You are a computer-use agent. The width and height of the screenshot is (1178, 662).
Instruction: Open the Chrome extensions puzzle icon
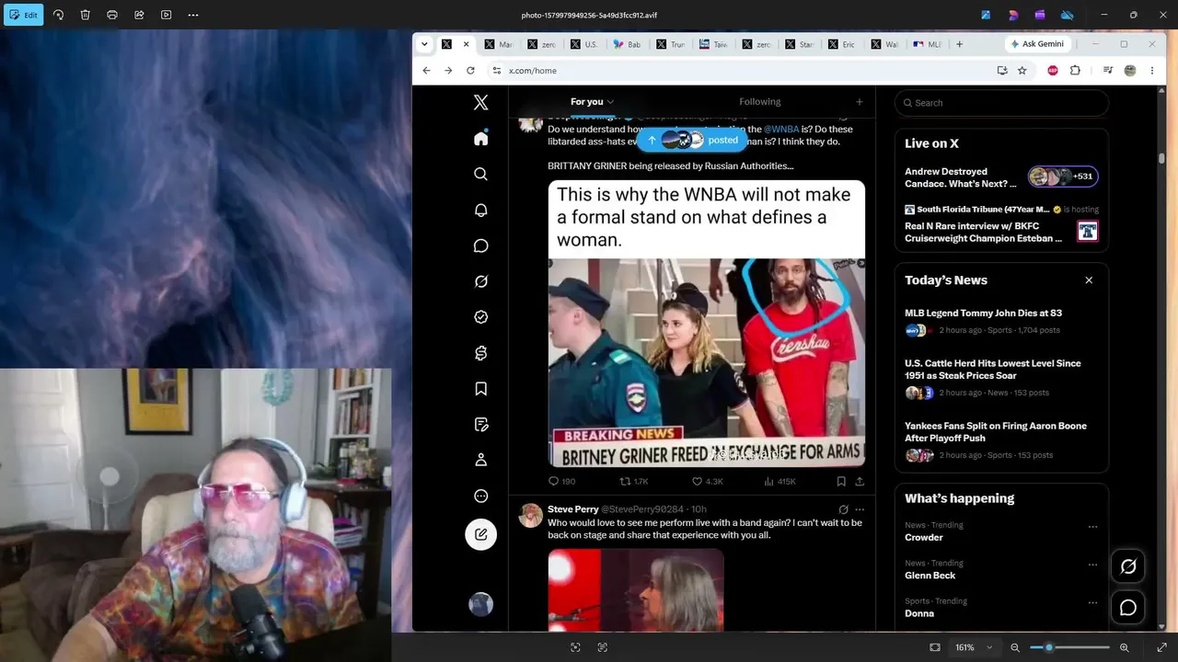(1075, 71)
